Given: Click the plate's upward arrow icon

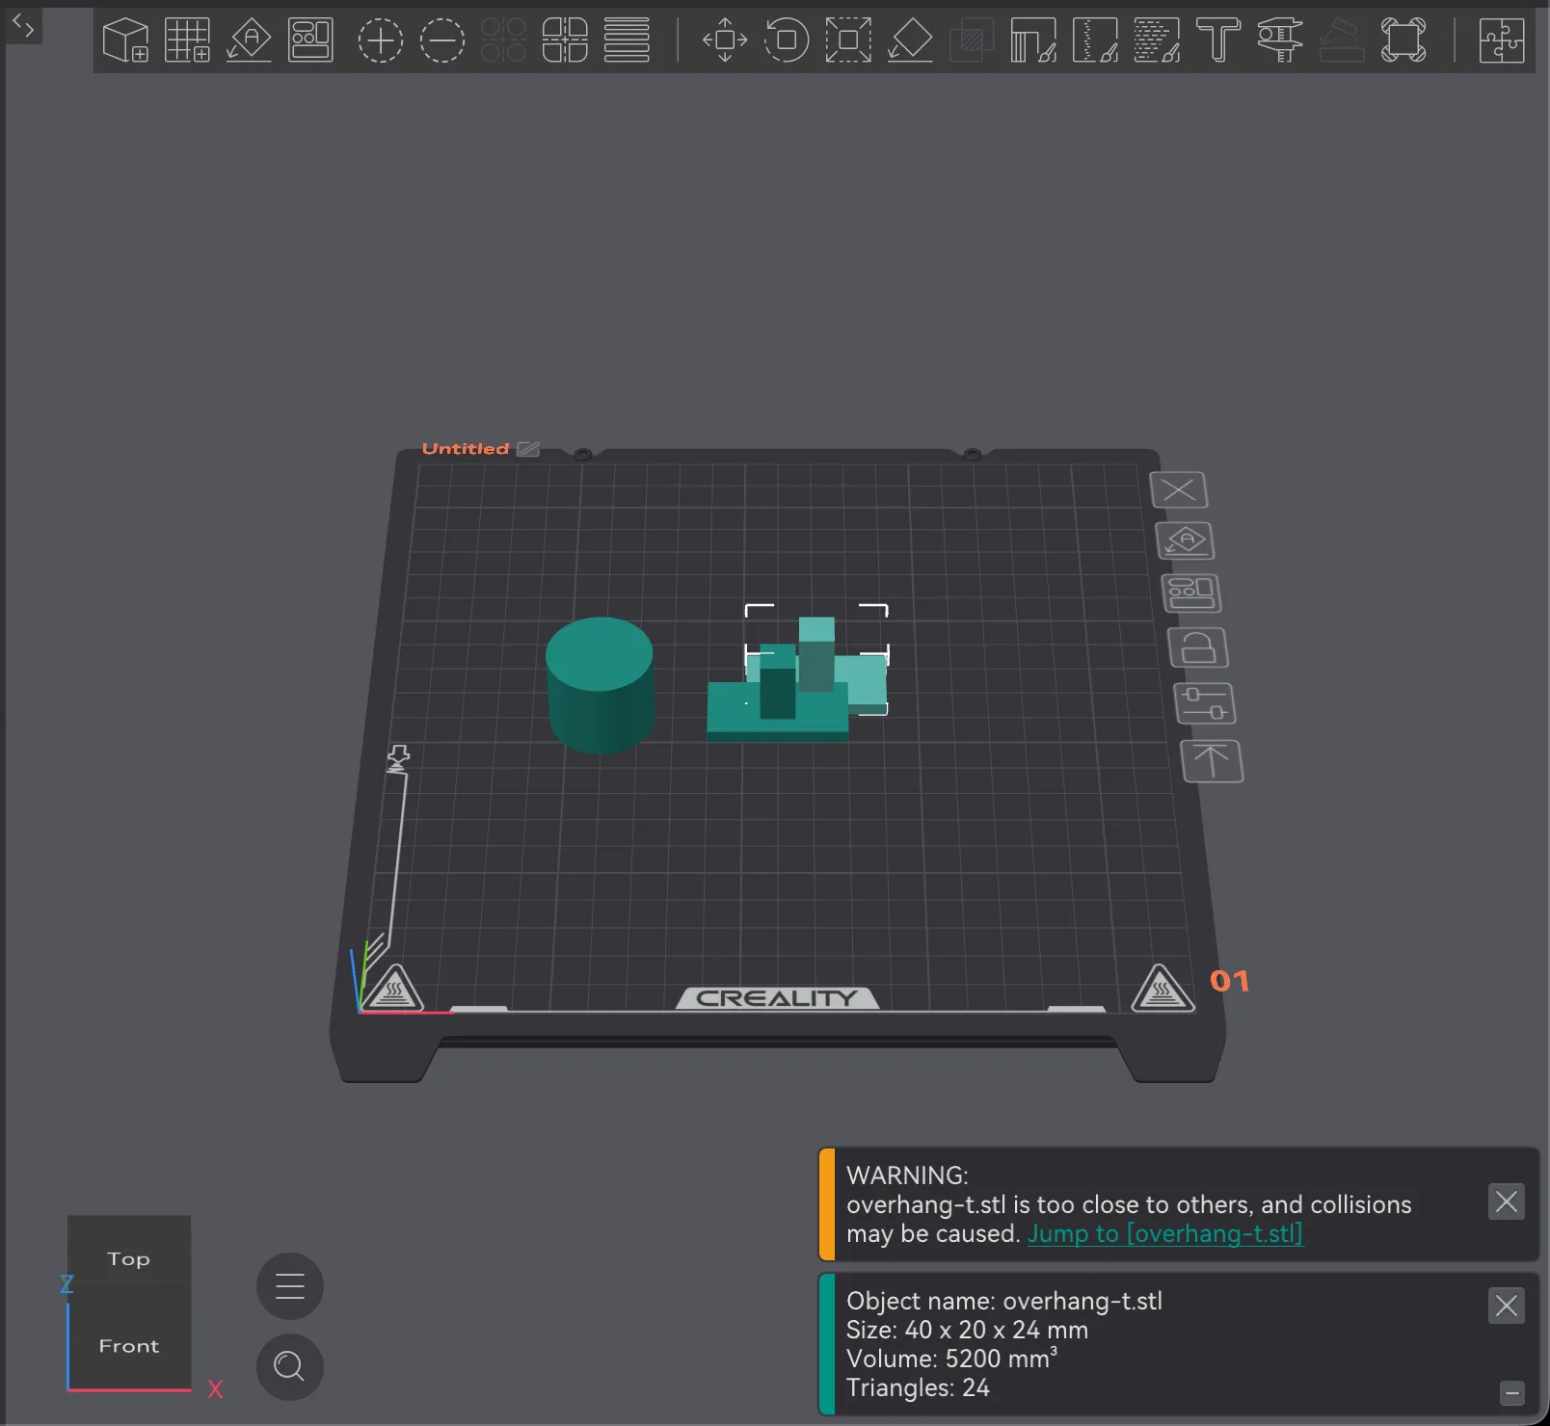Looking at the screenshot, I should [1212, 761].
